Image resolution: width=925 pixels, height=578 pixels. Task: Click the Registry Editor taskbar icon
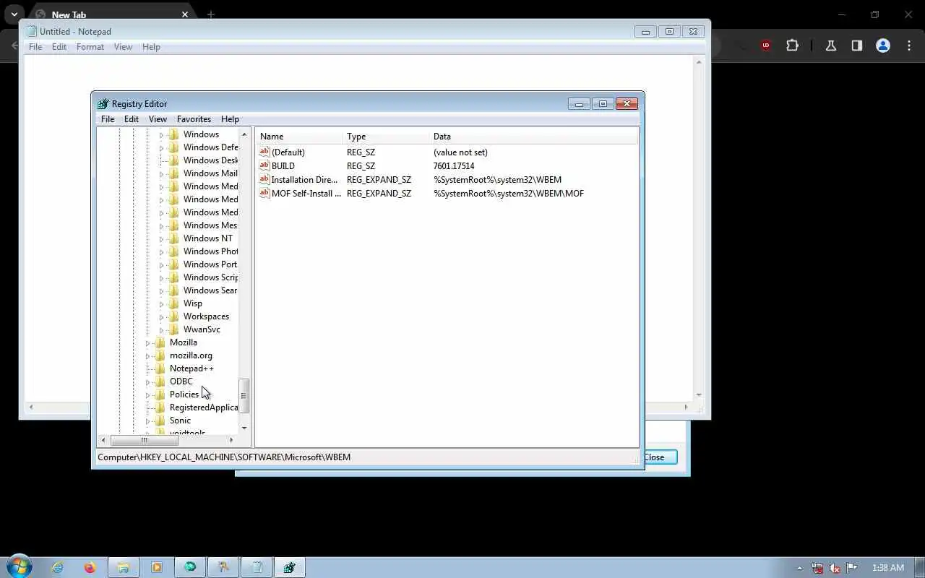point(290,567)
